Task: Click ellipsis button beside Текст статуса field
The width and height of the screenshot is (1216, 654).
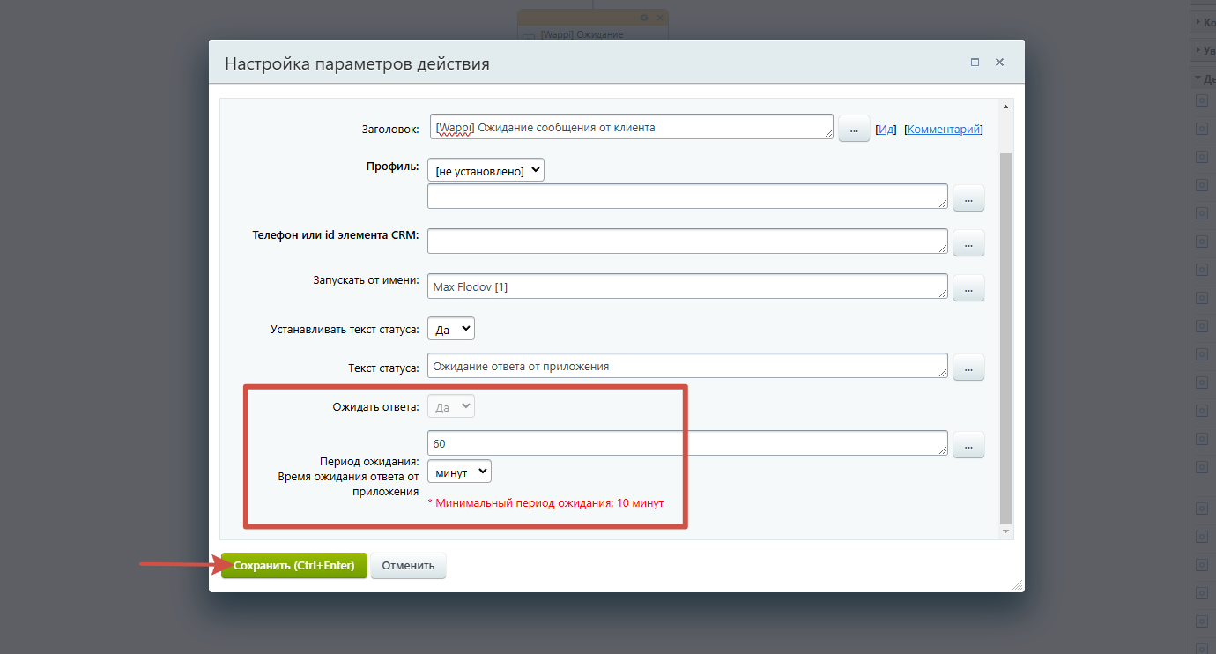Action: (968, 367)
